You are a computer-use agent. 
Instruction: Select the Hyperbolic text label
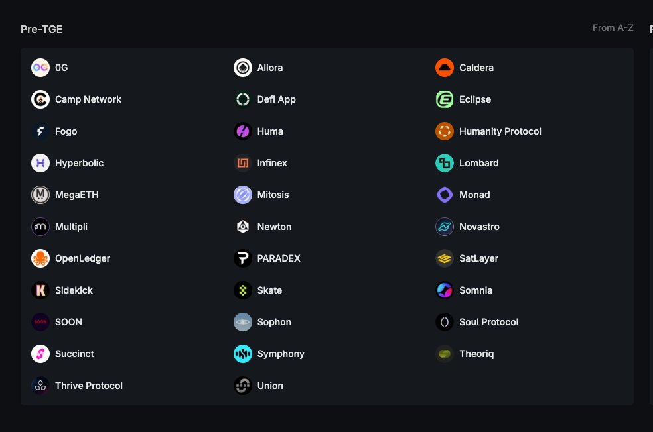tap(79, 164)
